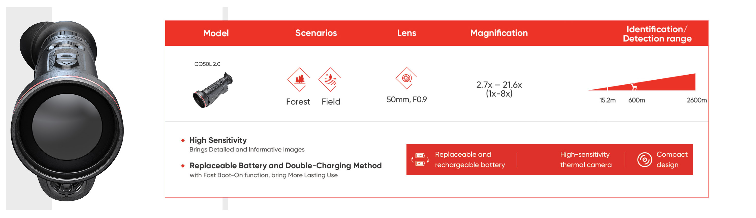Click the CQ50L 2.0 model name
Image resolution: width=756 pixels, height=218 pixels.
pos(207,64)
